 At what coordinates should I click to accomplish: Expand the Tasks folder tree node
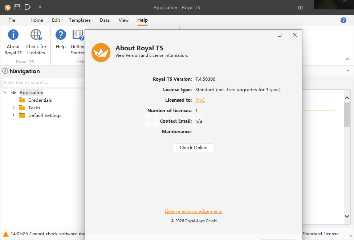(13, 108)
